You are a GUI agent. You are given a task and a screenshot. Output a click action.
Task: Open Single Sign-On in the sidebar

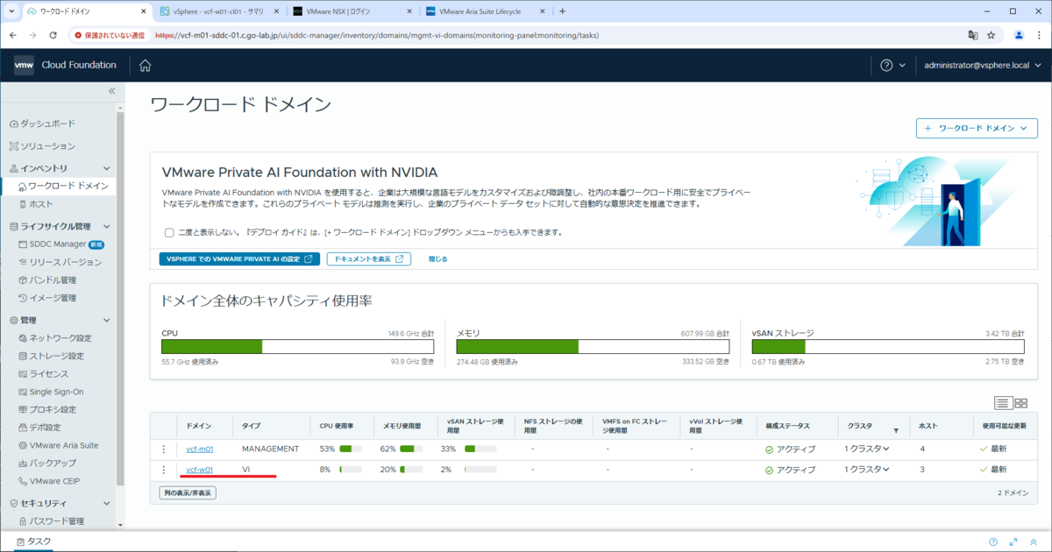(51, 392)
